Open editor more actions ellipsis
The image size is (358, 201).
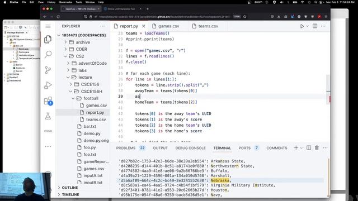click(323, 26)
